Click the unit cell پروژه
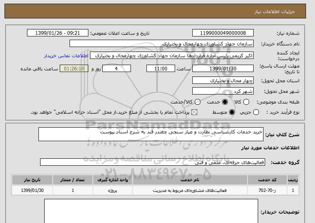Viewport: 315px width, 223px height. (112, 190)
